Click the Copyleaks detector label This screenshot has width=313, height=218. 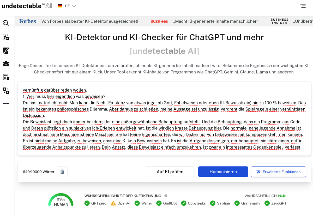197,203
